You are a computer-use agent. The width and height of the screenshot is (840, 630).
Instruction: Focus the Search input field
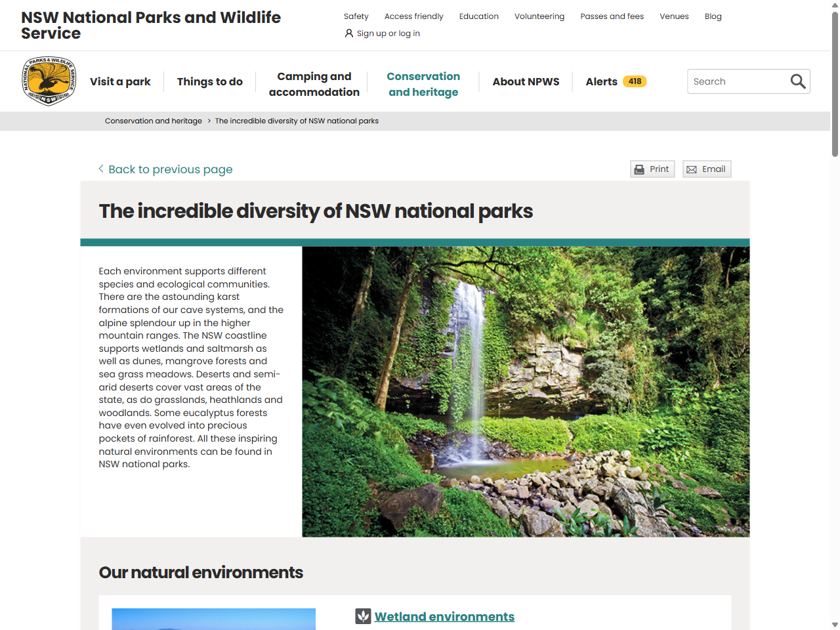click(738, 81)
